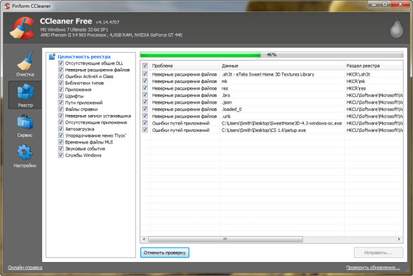Screen dimensions: 413x276
Task: Click the CCleaner Free title text
Action: click(x=66, y=21)
